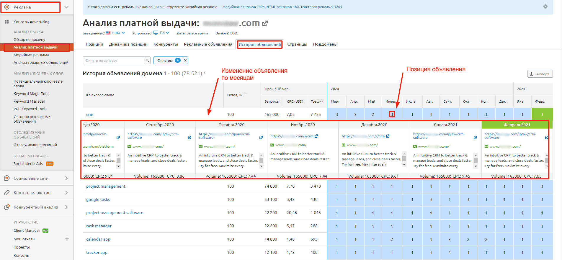
Task: Expand the Реклама section dropdown
Action: tap(66, 7)
